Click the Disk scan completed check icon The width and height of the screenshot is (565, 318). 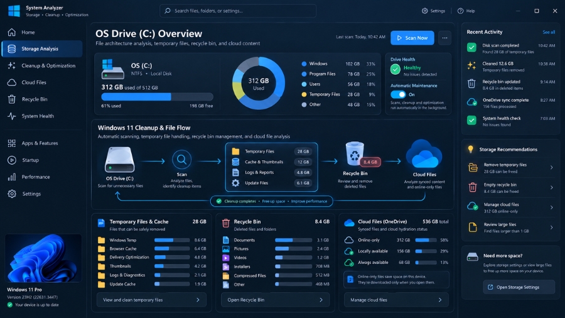471,48
